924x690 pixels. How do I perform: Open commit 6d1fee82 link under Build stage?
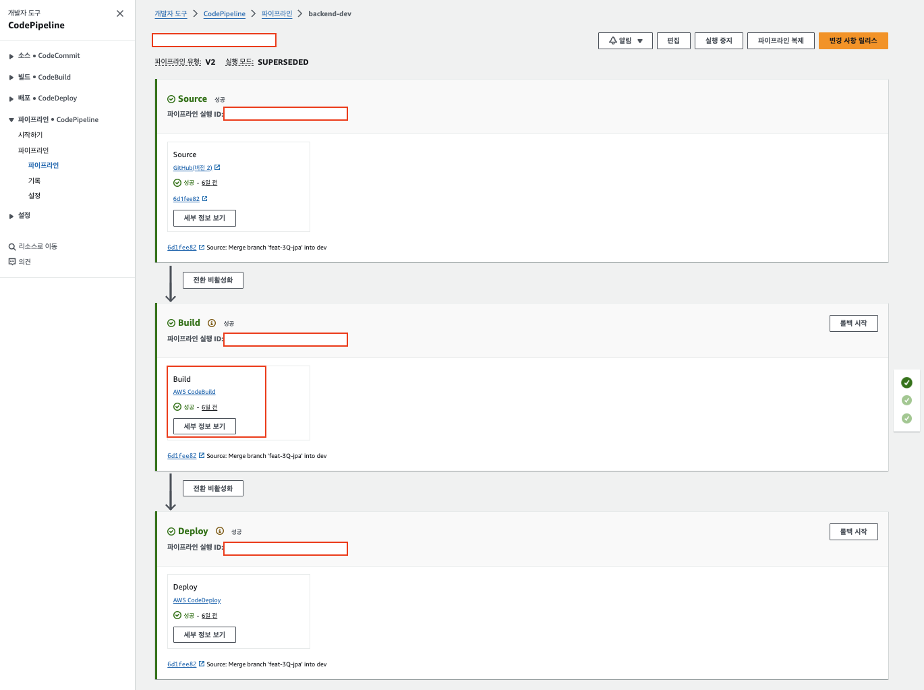[182, 456]
